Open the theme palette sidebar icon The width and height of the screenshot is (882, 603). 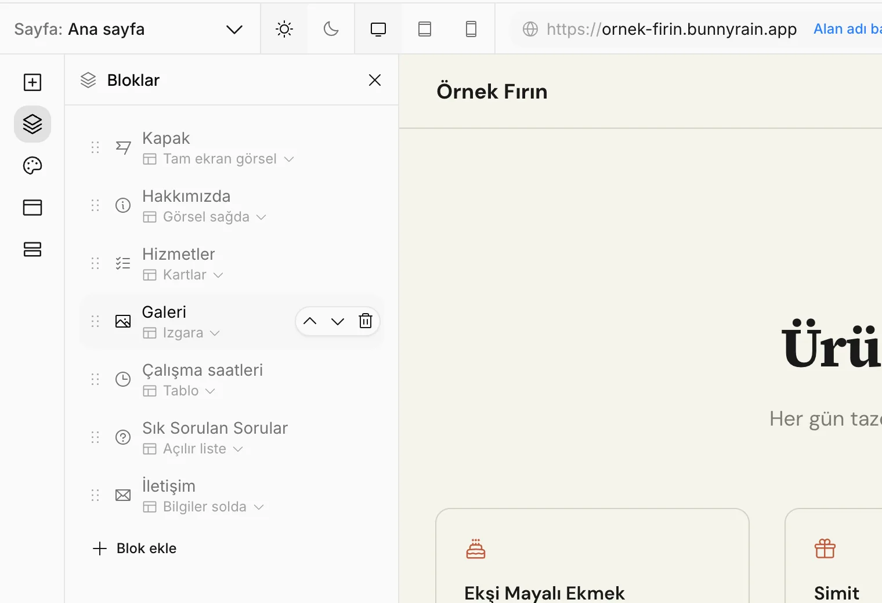point(32,166)
